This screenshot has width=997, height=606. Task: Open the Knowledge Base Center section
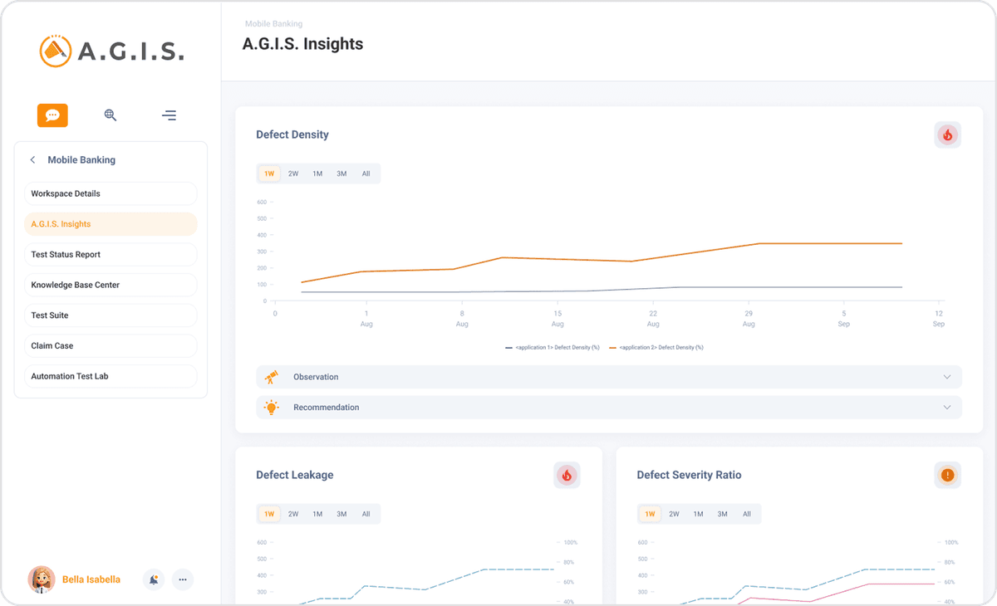[x=111, y=285]
